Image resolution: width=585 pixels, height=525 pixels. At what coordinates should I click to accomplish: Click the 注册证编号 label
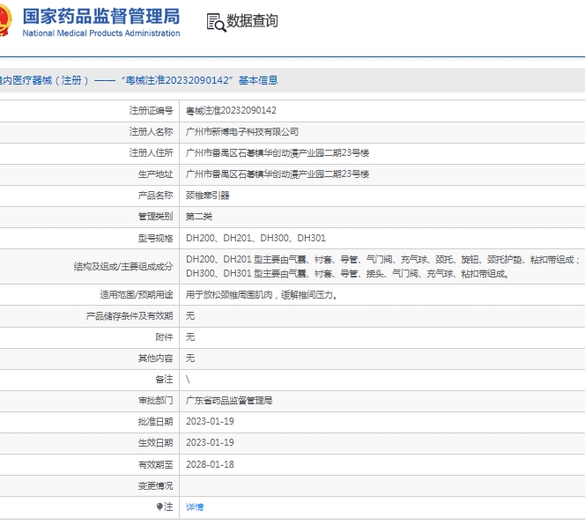tap(152, 110)
